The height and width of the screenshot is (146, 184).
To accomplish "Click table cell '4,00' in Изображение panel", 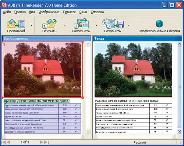I will click(x=65, y=113).
